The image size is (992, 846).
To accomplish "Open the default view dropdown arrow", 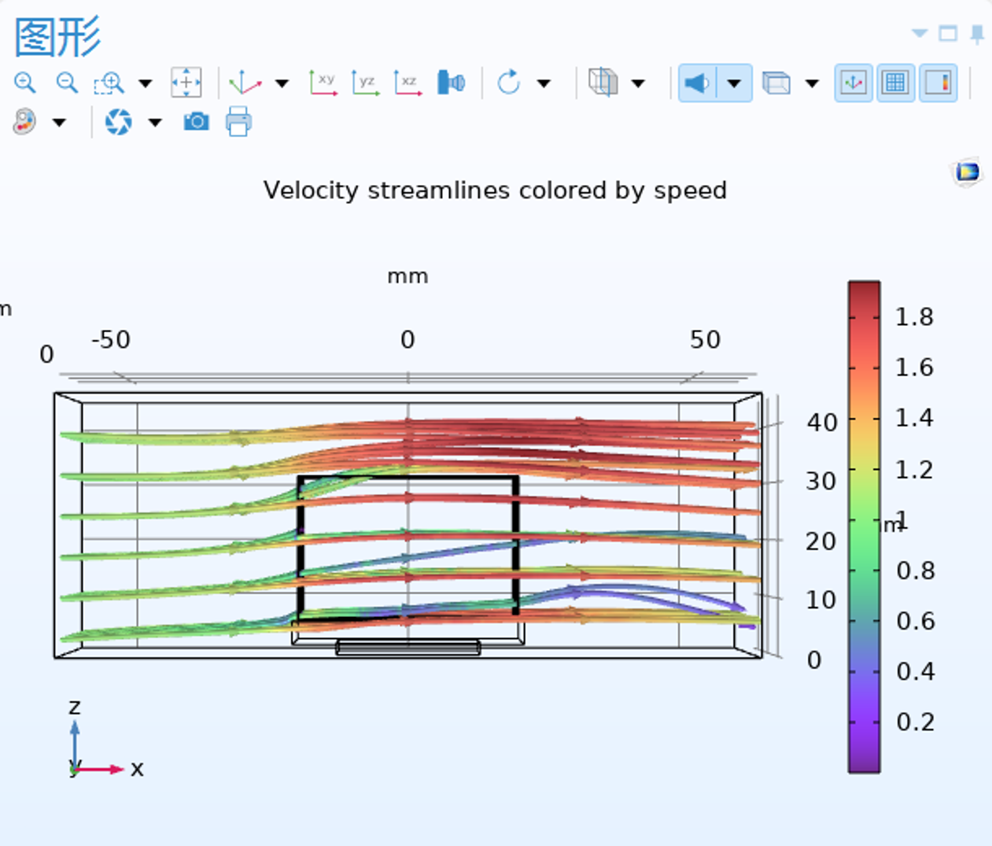I will [282, 83].
